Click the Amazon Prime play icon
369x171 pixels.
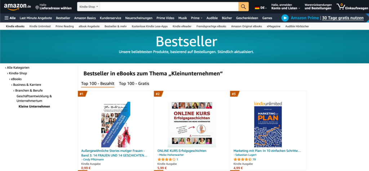[285, 18]
